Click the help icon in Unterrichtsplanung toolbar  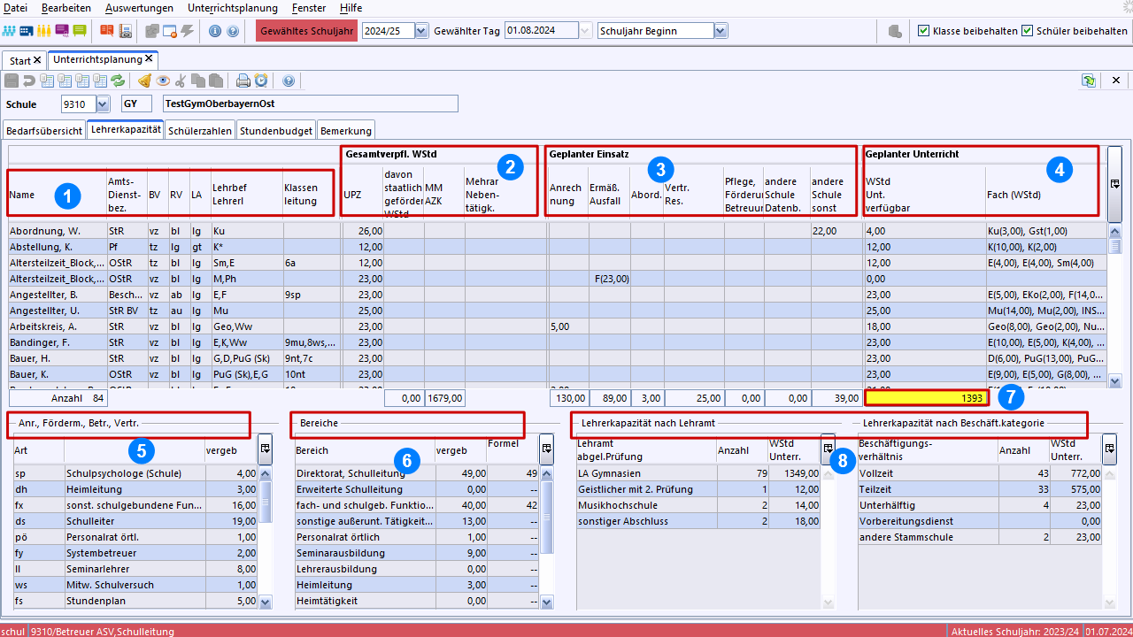coord(289,81)
